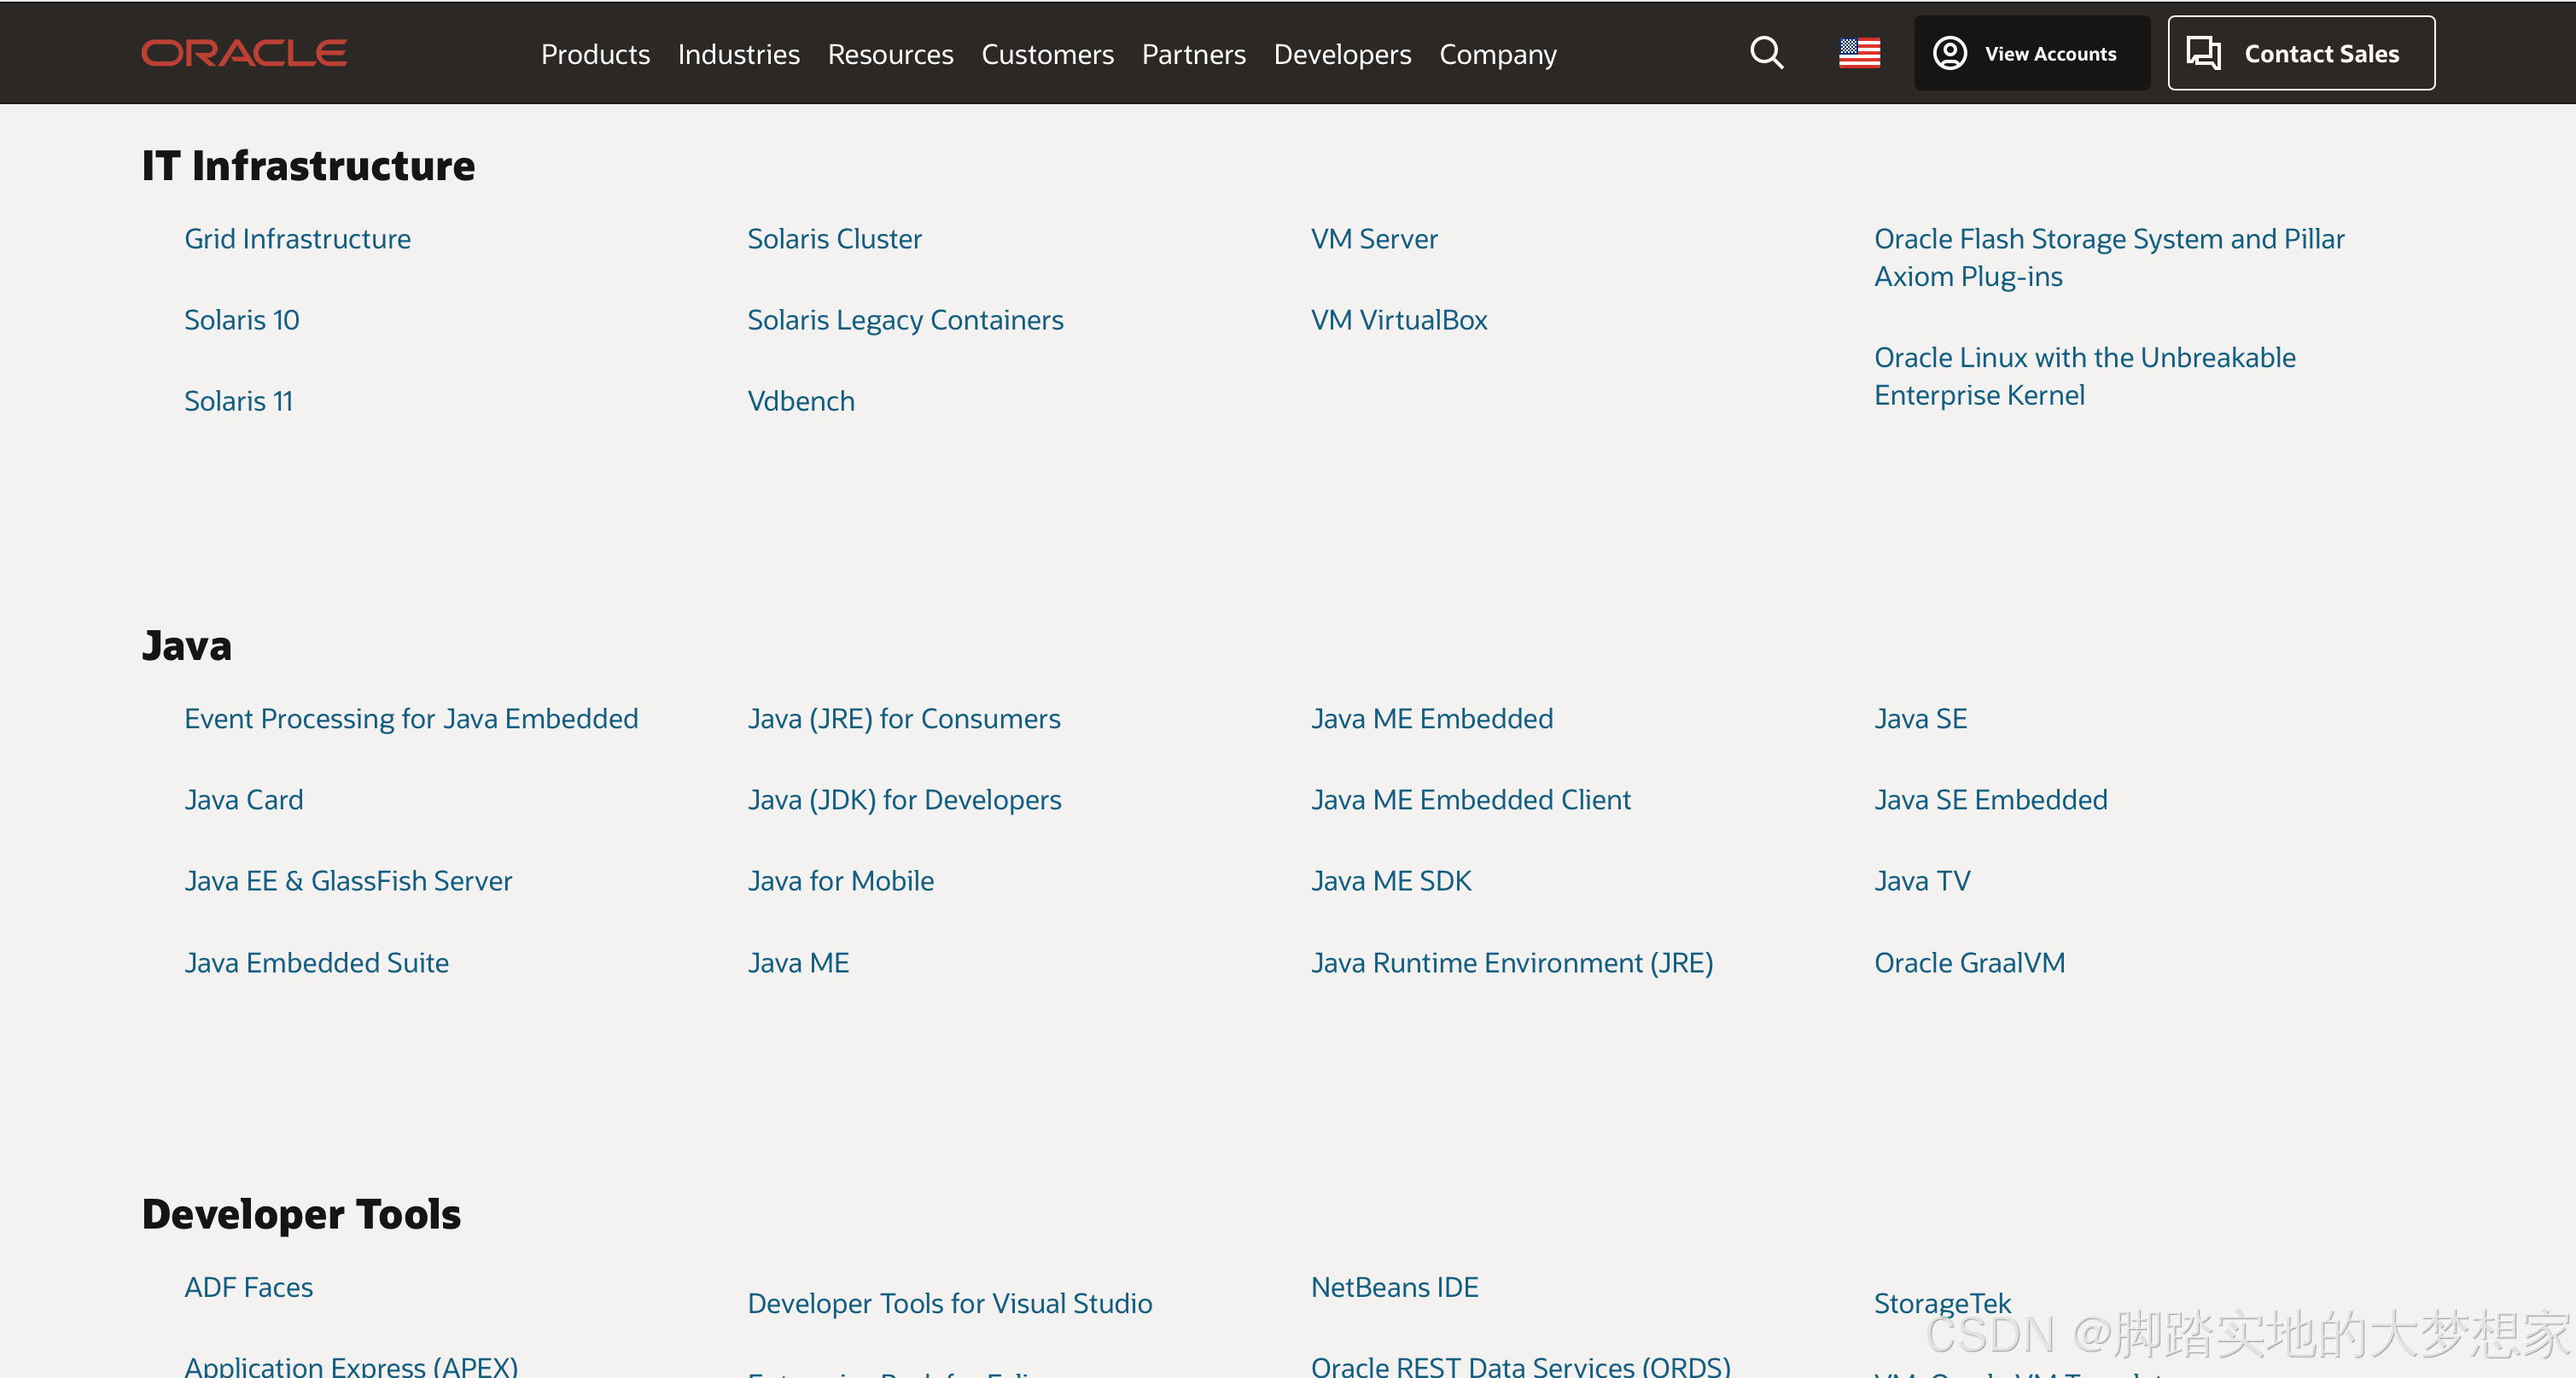2576x1378 pixels.
Task: Open the Solaris 10 link
Action: (241, 320)
